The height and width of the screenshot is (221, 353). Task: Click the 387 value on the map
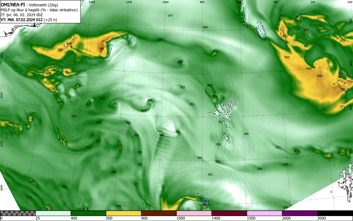pos(160,40)
